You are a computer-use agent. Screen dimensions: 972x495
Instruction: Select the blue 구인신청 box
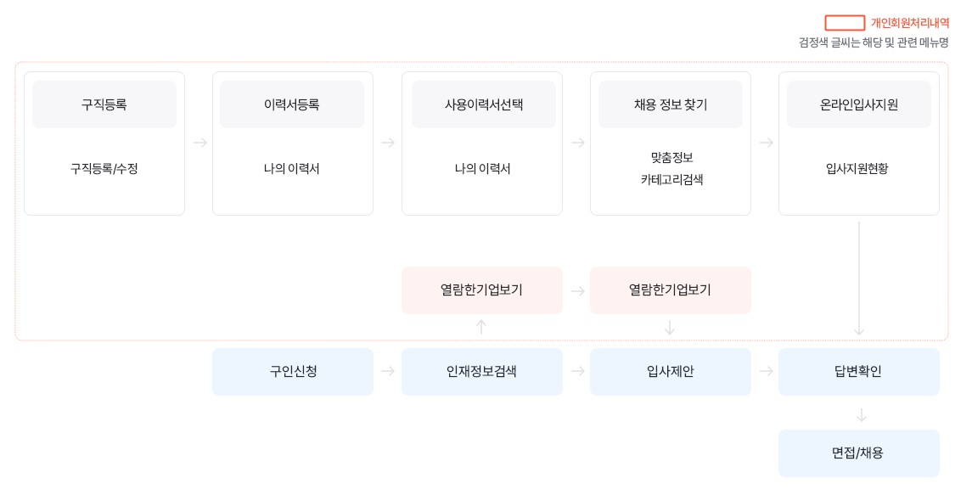point(293,372)
